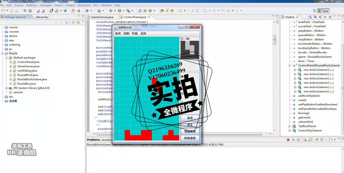Expand the GameCanvas.java tree node
The width and height of the screenshot is (344, 173).
[x=10, y=66]
